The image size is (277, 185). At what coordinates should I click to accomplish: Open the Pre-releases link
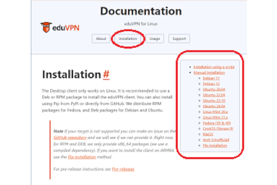[x=123, y=169]
